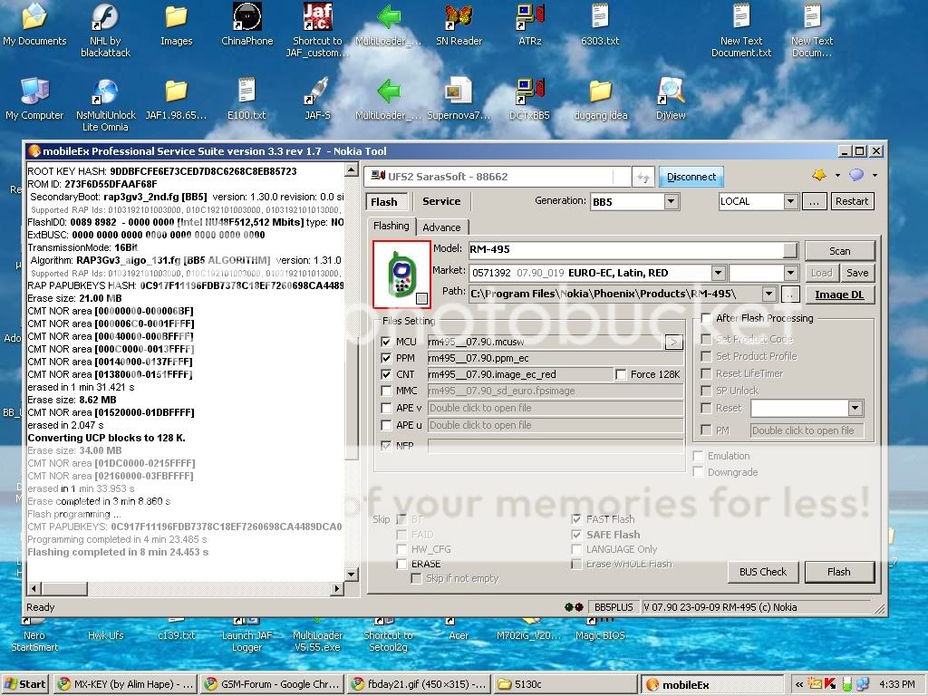Switch to GSM-Forum Chrome taskbar window
The width and height of the screenshot is (928, 696).
pyautogui.click(x=272, y=684)
